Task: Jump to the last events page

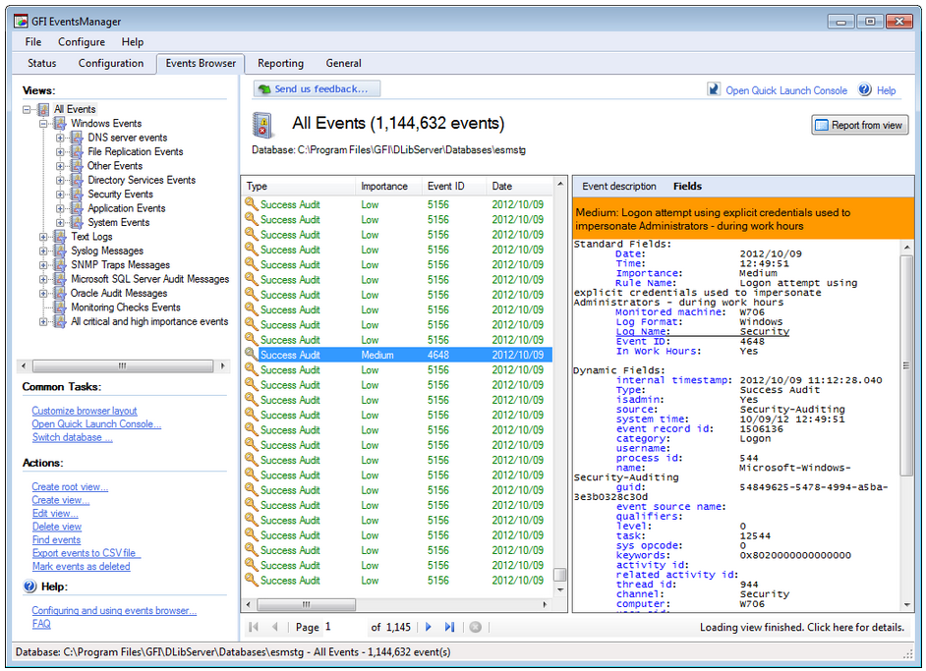Action: click(449, 627)
